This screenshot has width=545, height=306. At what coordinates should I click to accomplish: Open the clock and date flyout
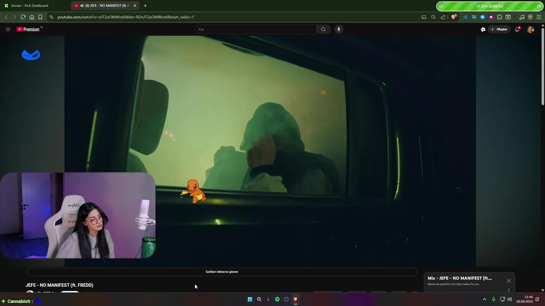(x=525, y=299)
